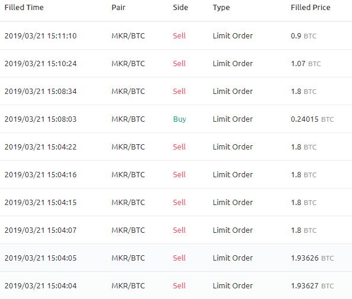Select the 2019/03/21 15:04:22 filled time
Viewport: 352px width, 299px height.
(x=40, y=147)
